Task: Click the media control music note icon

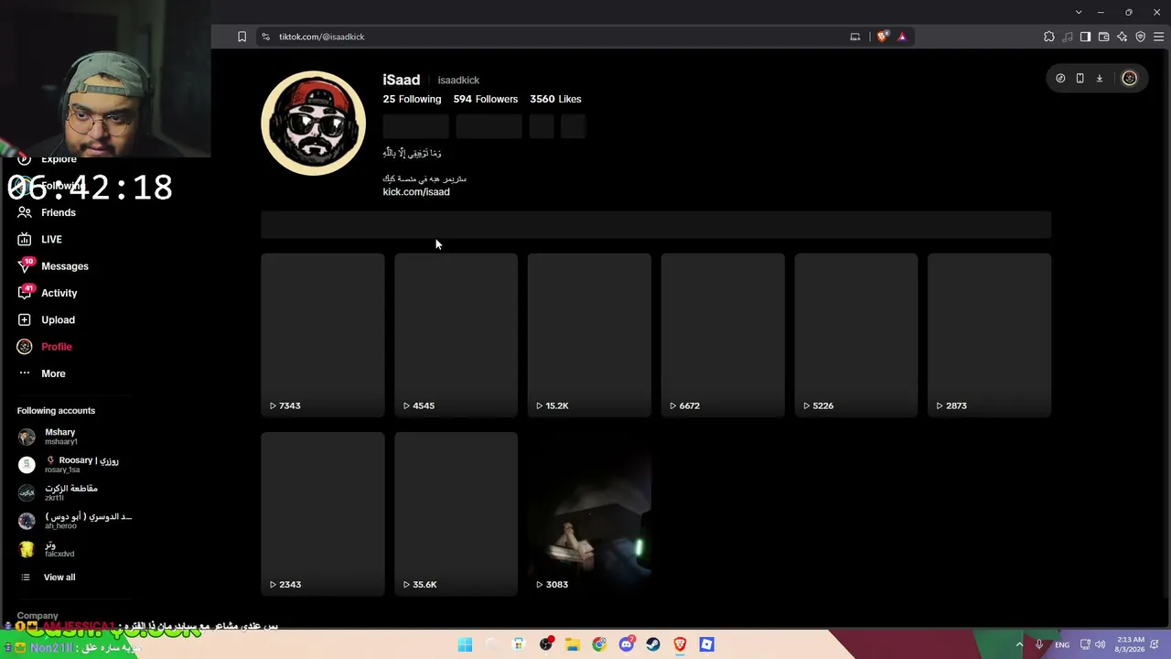Action: click(x=1067, y=37)
